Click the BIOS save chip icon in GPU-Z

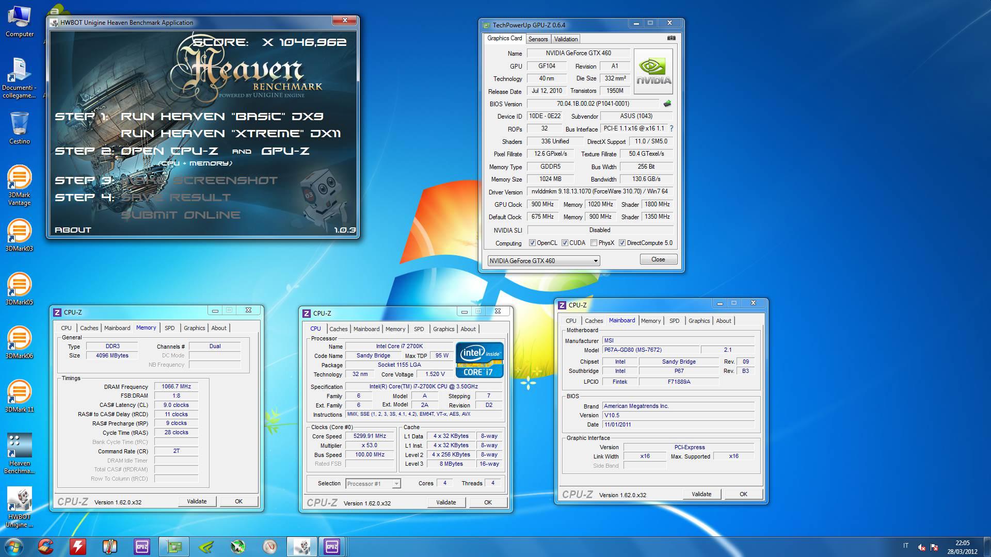click(x=667, y=104)
